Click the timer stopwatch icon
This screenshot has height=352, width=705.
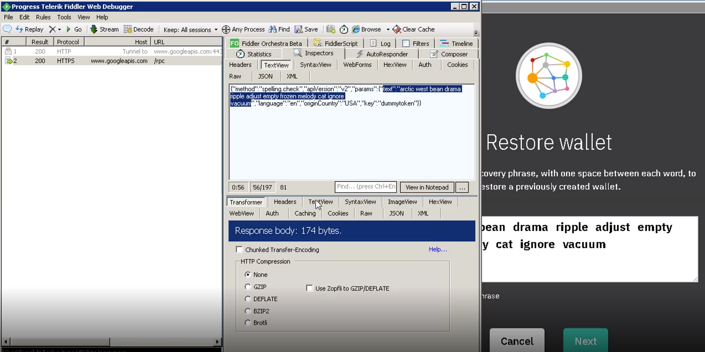pos(344,29)
